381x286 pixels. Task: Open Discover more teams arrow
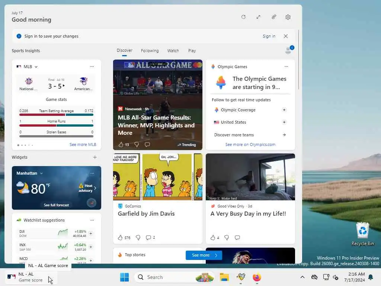[284, 135]
